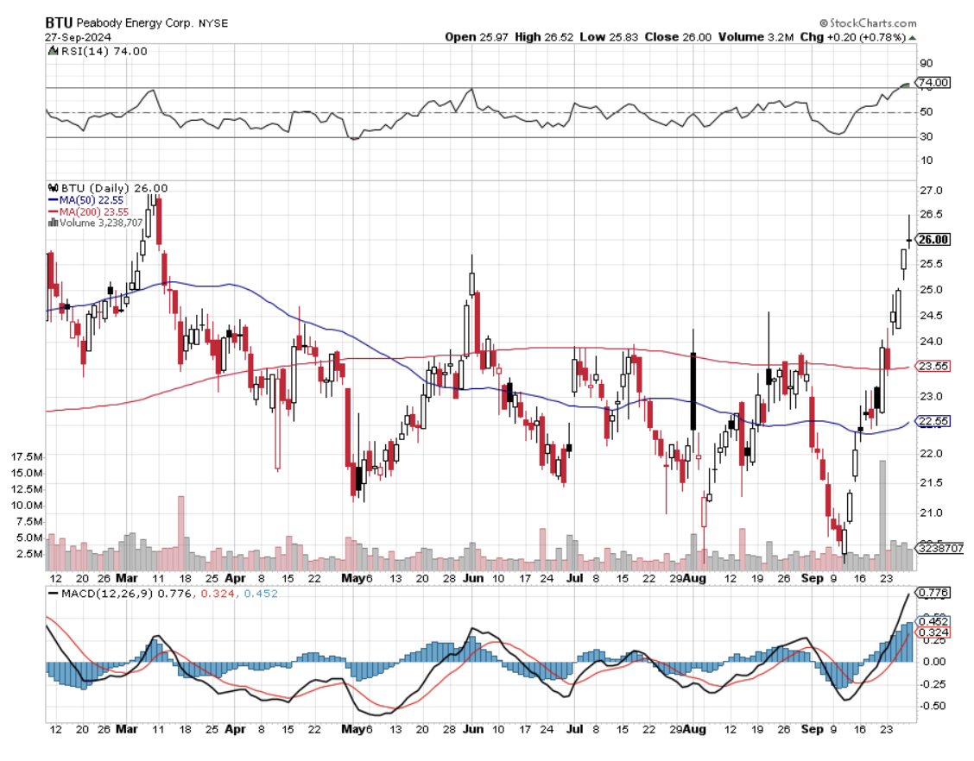Click the blue MA(50) legend line marker
The width and height of the screenshot is (974, 761).
coord(52,199)
